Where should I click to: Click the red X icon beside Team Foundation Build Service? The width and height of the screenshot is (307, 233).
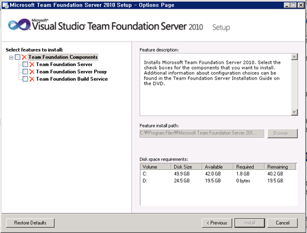(32, 79)
